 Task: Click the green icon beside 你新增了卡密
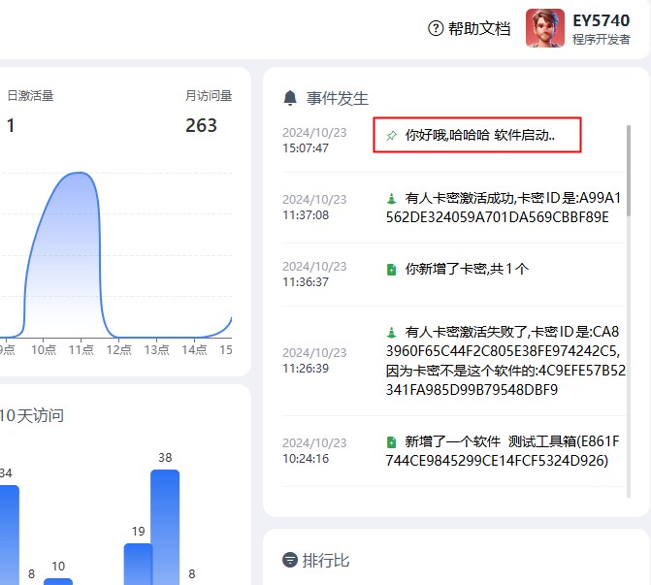[391, 269]
